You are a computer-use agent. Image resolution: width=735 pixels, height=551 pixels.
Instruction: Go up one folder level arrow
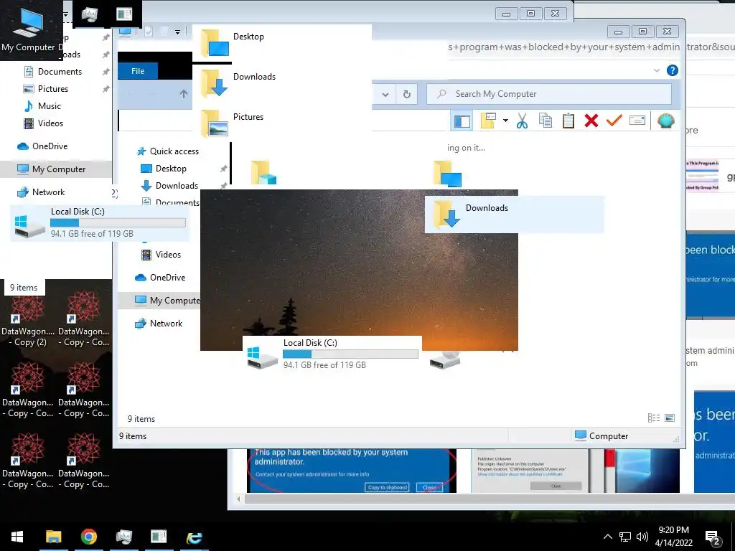(184, 94)
